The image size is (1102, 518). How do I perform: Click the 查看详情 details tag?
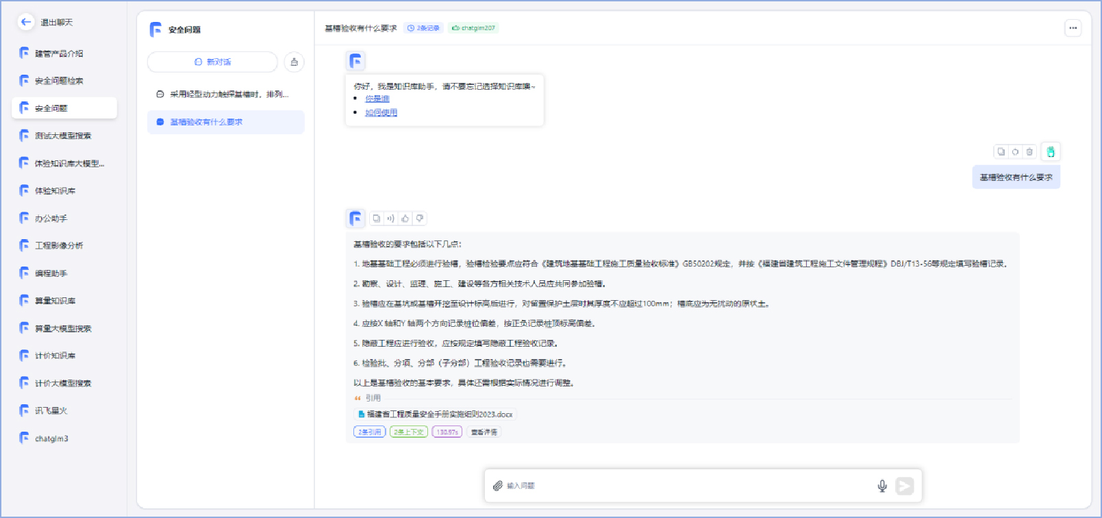(x=484, y=432)
